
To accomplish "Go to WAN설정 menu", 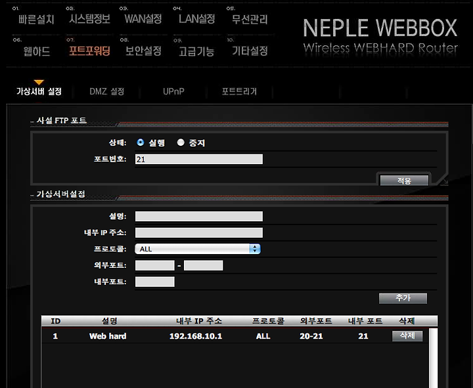I will pyautogui.click(x=143, y=19).
